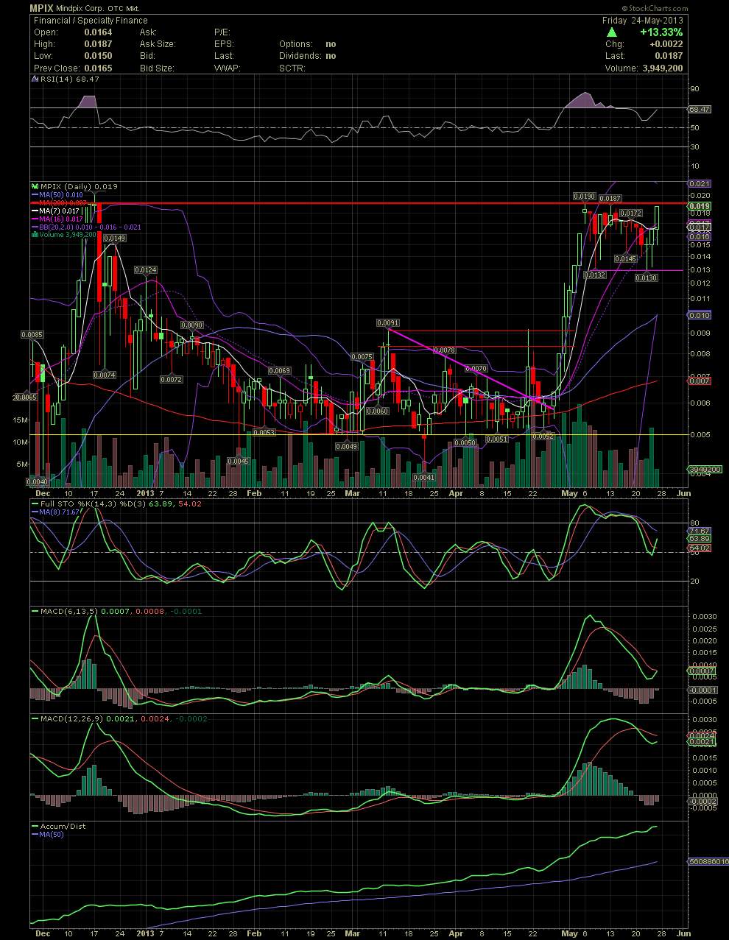Click the Apr label on price chart axis
Screen dimensions: 729x940
[456, 493]
